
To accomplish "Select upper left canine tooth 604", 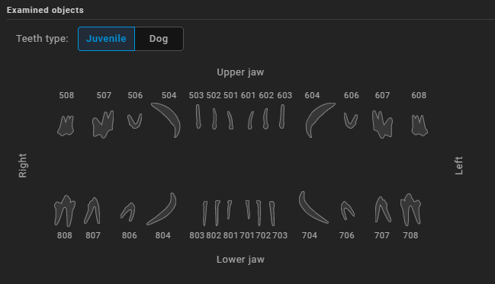I will tap(319, 120).
